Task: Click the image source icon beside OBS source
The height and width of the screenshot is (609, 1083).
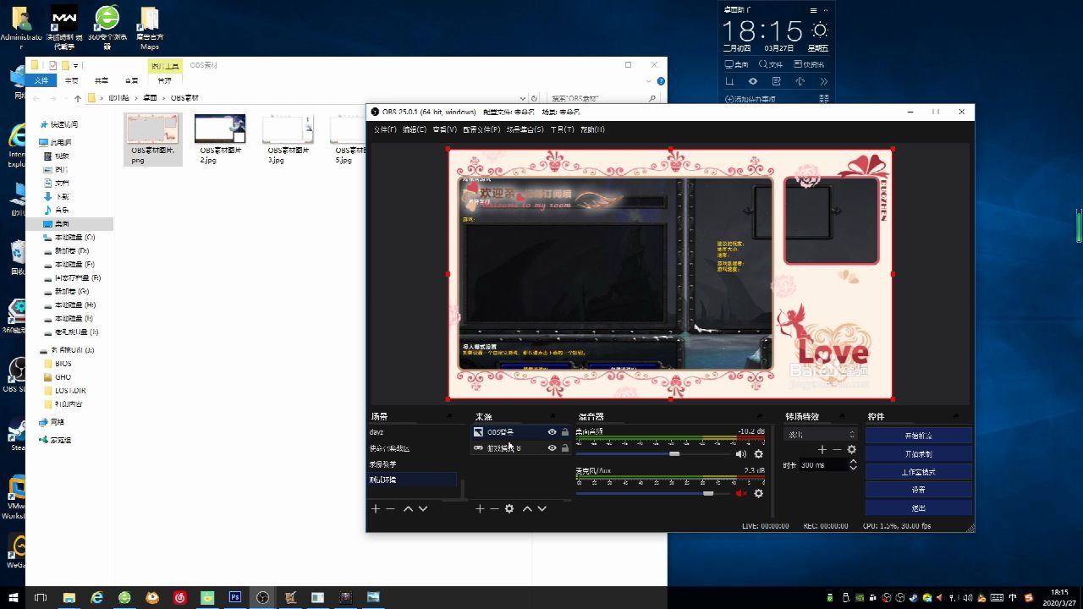Action: pos(478,432)
